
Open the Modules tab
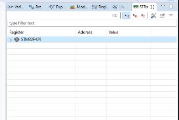[x=79, y=7]
